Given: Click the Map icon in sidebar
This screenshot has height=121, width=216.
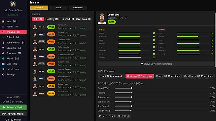Looking at the screenshot, I should coord(3,64).
